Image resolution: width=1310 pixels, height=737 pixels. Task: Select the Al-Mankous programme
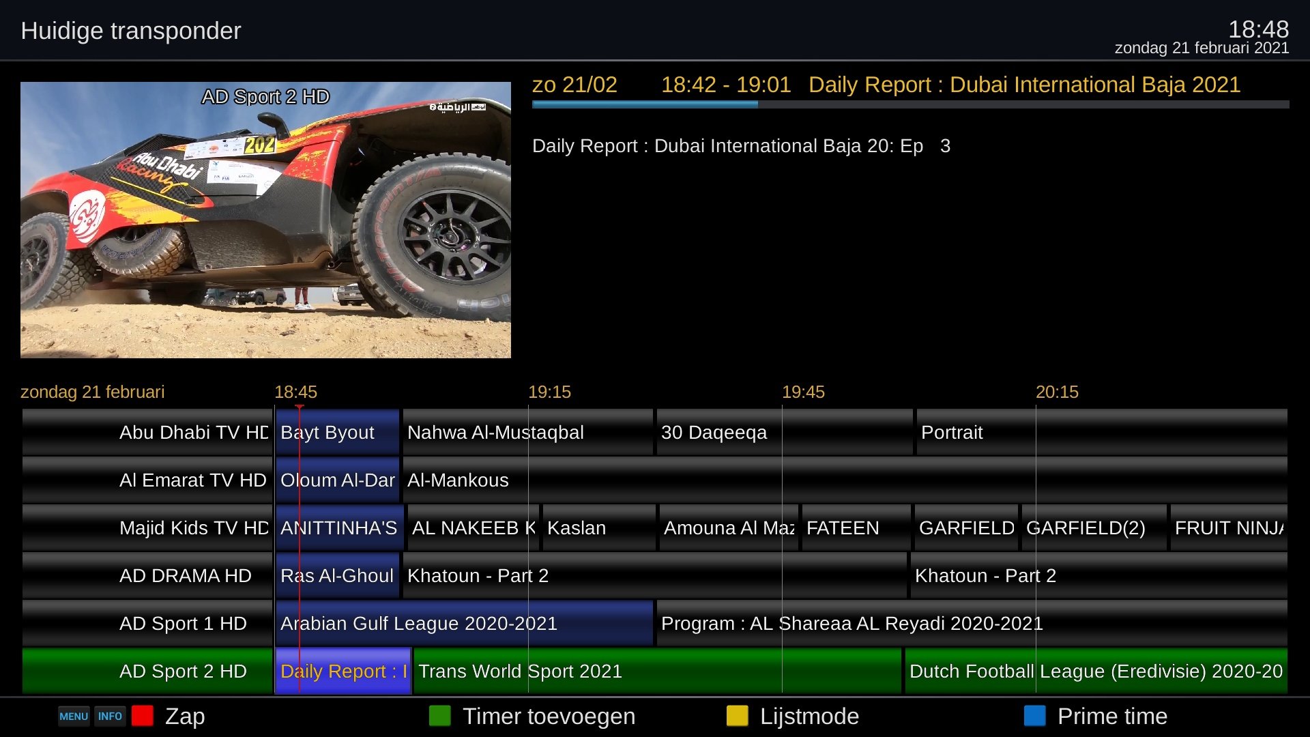[845, 480]
